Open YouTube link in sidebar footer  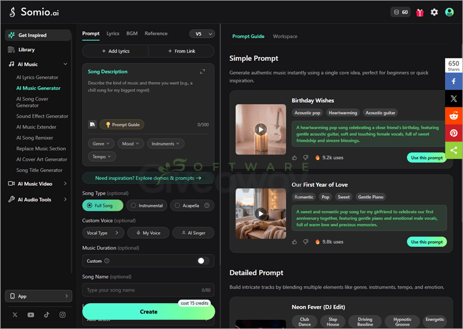31,315
